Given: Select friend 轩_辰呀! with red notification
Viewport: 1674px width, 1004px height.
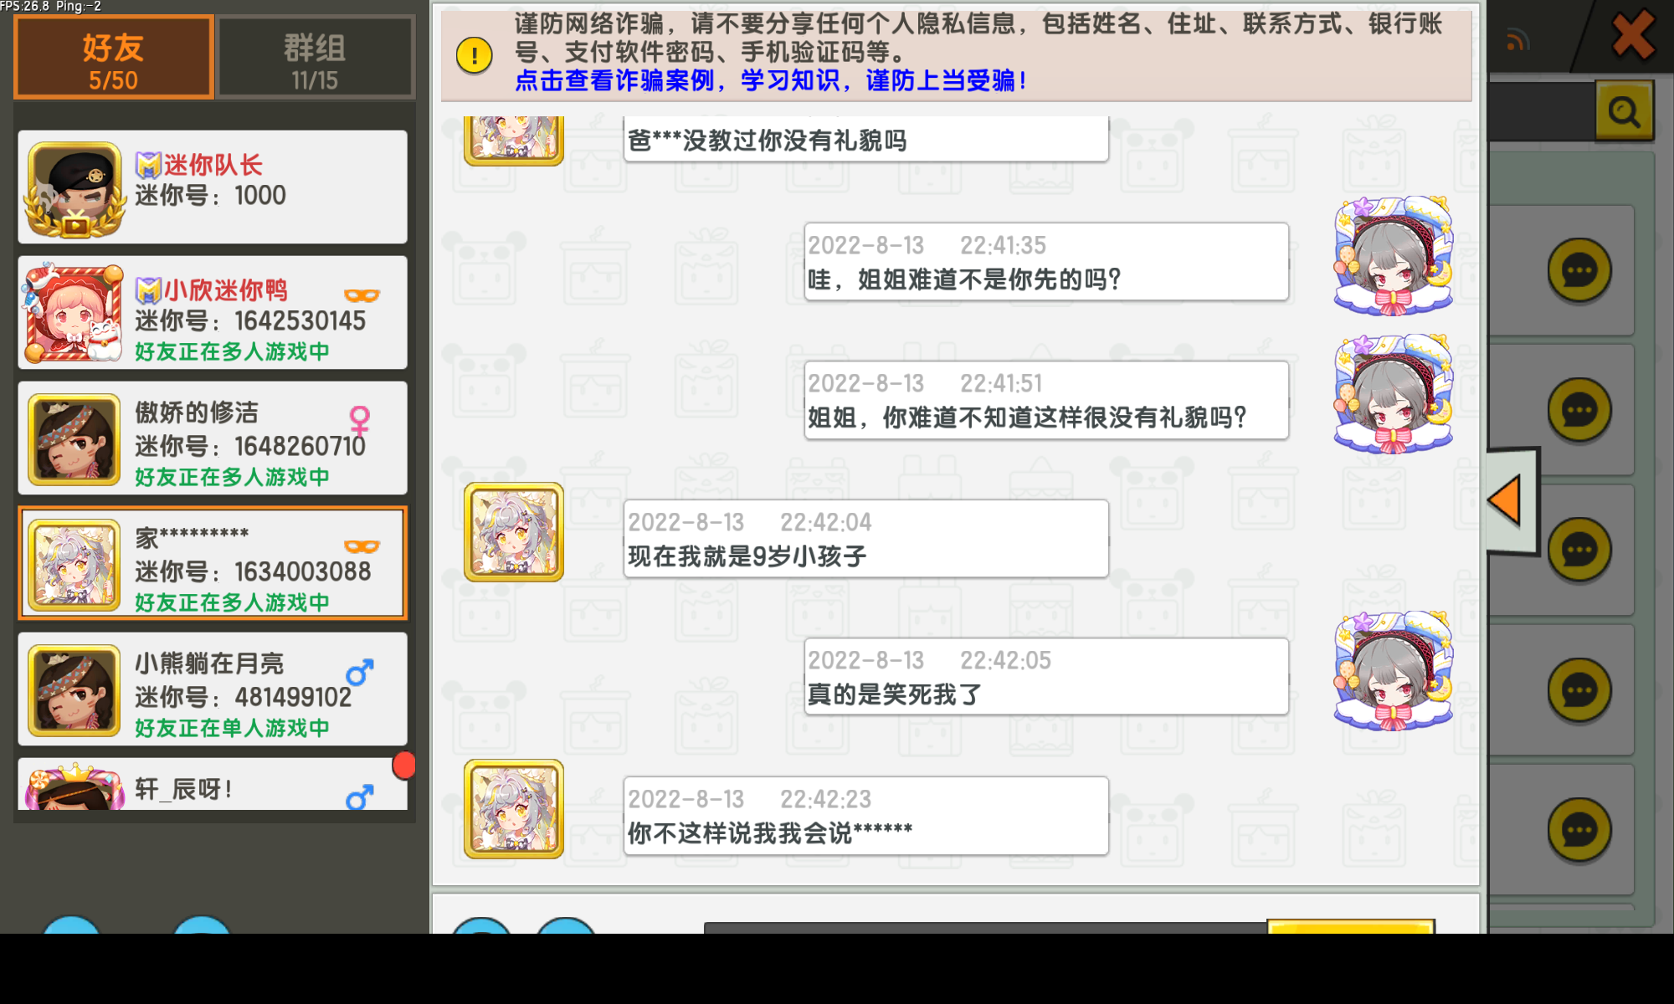Looking at the screenshot, I should coord(213,784).
